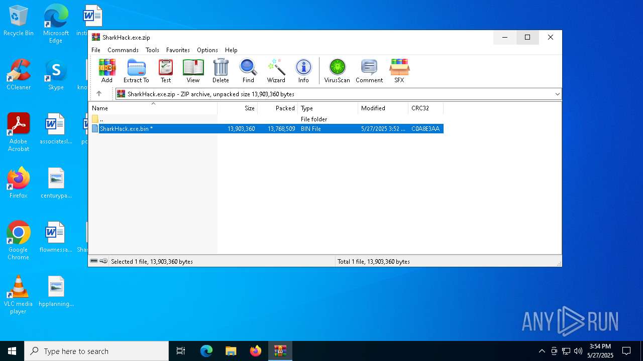This screenshot has height=361, width=643.
Task: Sort by the Size column header
Action: [238, 108]
